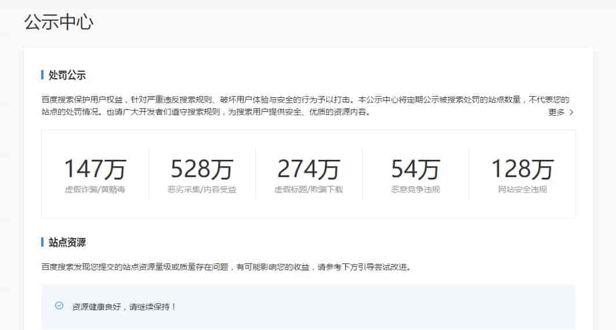Select the 恶劣采集/内容受益 label

[x=201, y=189]
